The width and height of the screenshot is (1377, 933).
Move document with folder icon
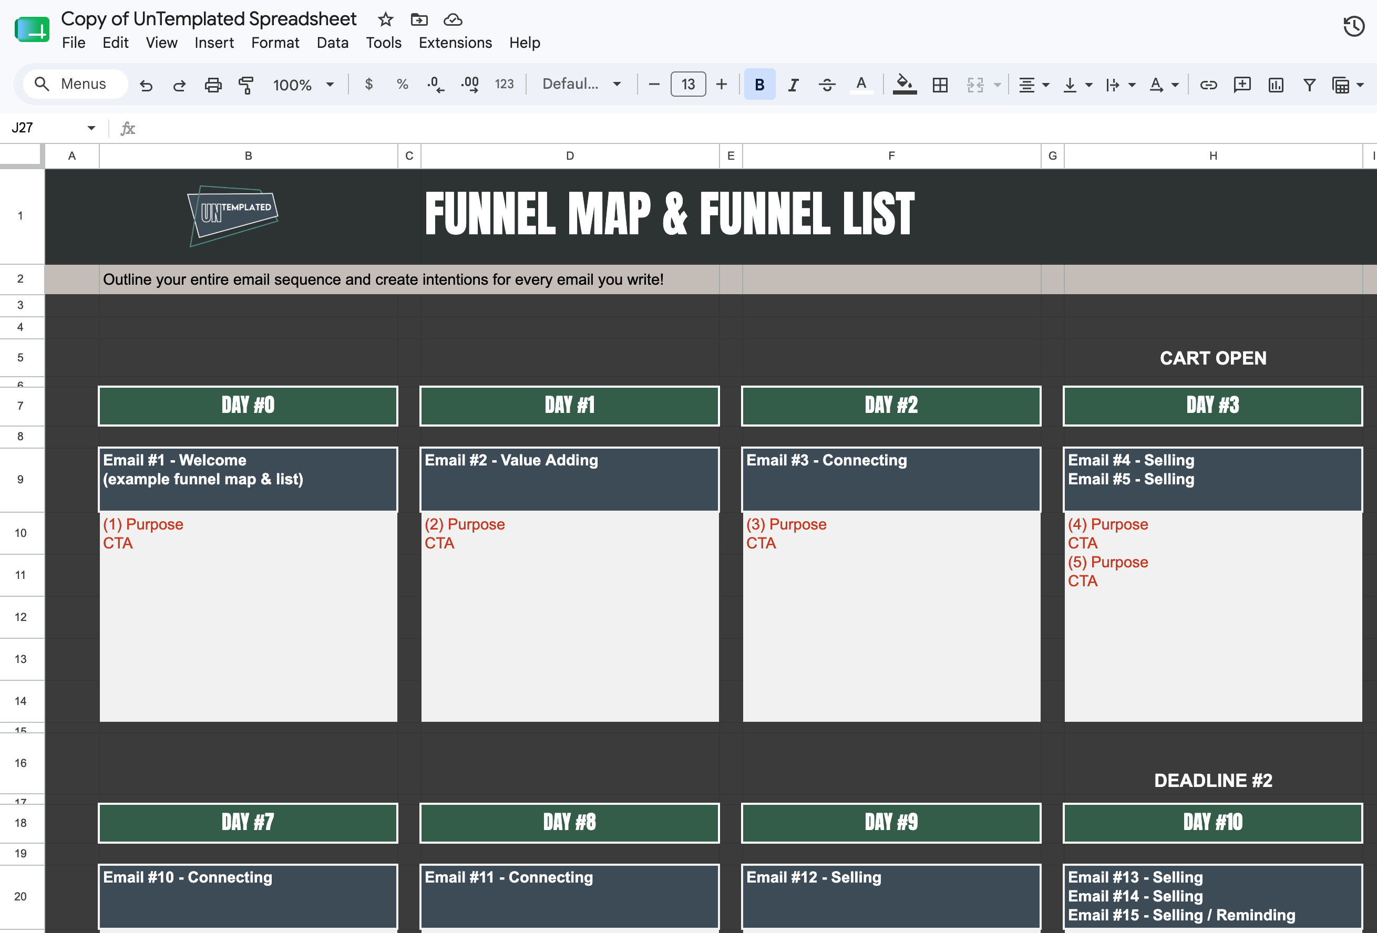point(419,19)
